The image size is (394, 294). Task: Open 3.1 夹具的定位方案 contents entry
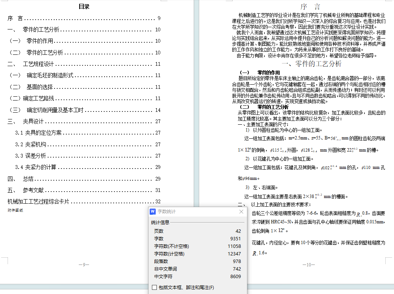pyautogui.click(x=88, y=133)
